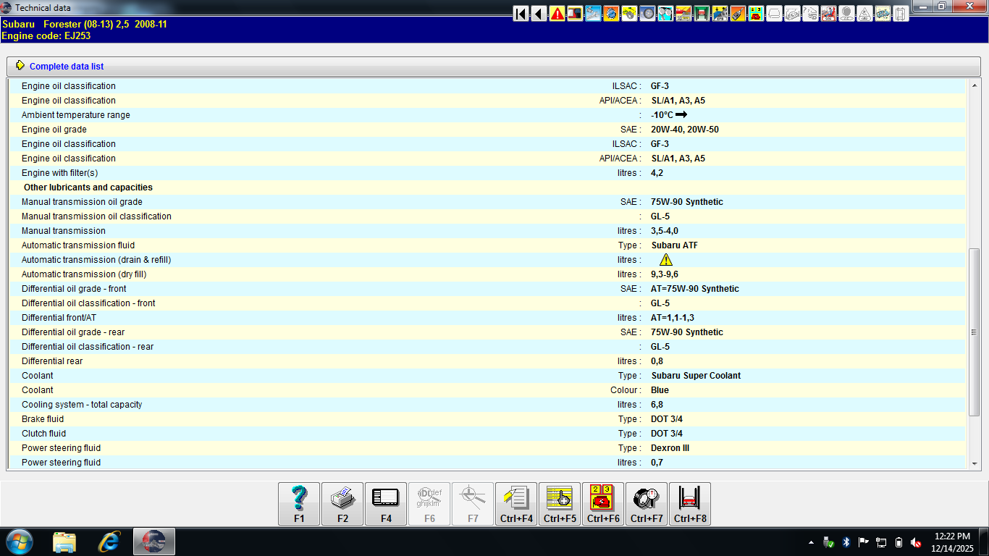The width and height of the screenshot is (989, 556).
Task: Jump to first page with the bar-and-arrow icon
Action: pyautogui.click(x=521, y=13)
